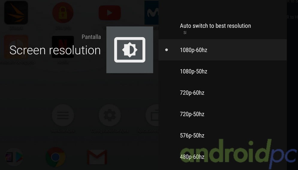Open the dimmed 3DMark app icon

tap(16, 13)
